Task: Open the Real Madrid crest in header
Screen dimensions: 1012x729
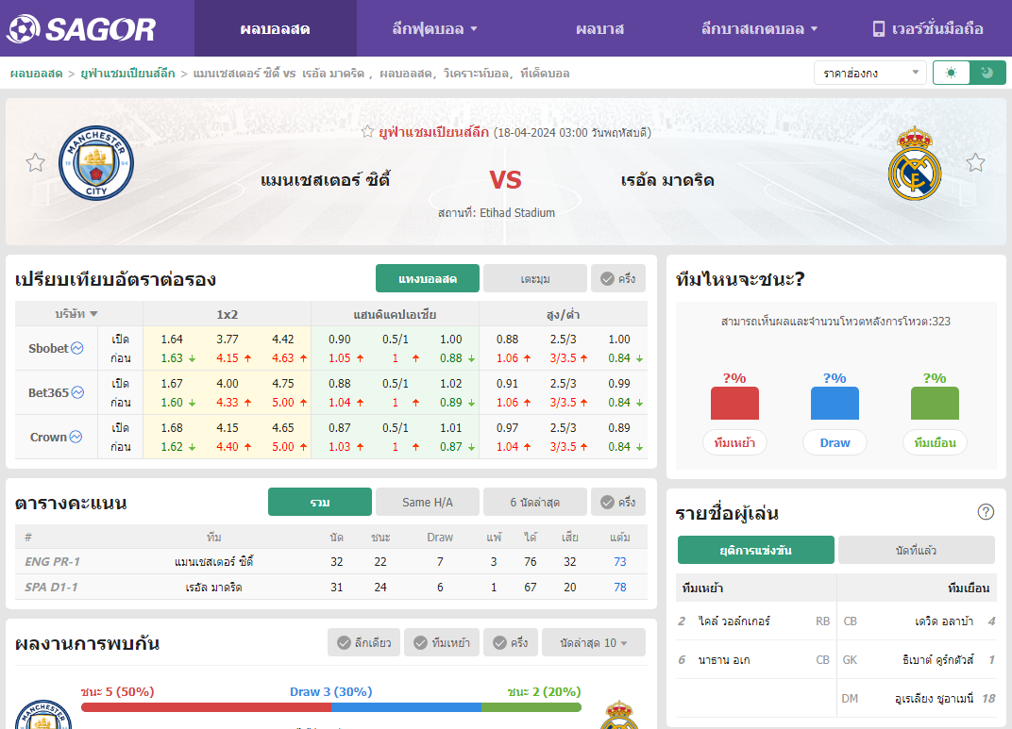Action: [x=915, y=163]
